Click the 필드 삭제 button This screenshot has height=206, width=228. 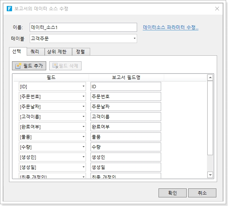(x=65, y=66)
